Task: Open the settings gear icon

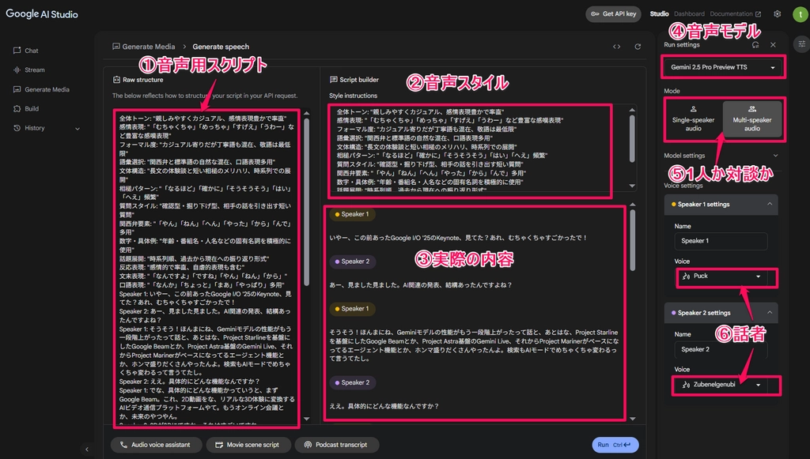Action: tap(778, 13)
